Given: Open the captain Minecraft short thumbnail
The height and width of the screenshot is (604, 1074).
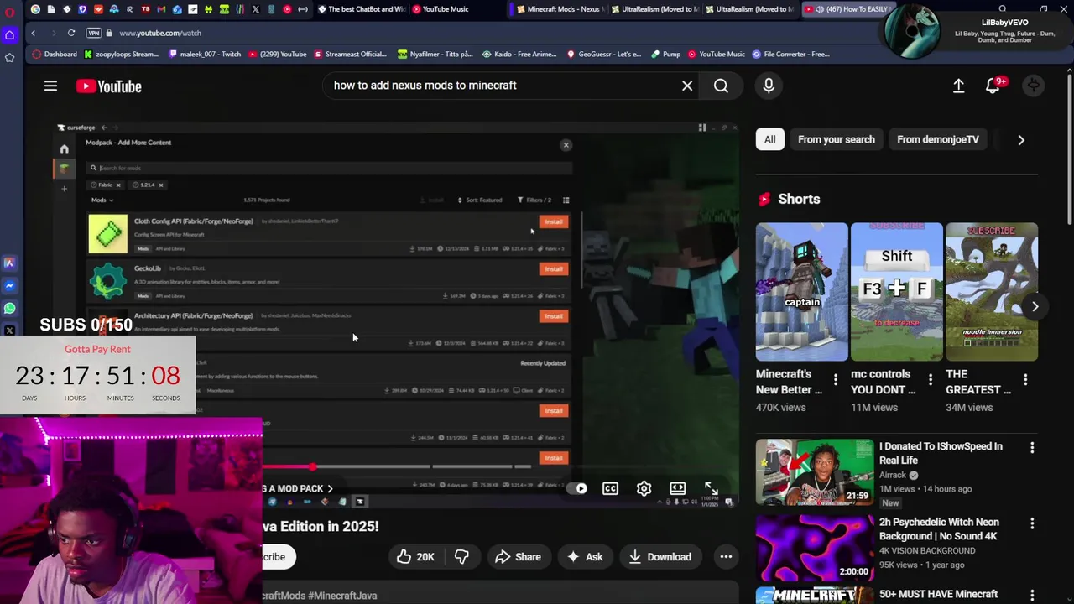Looking at the screenshot, I should (x=801, y=292).
